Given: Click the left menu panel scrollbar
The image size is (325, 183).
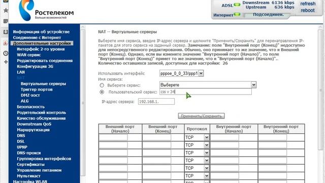Looking at the screenshot, I should point(83,103).
